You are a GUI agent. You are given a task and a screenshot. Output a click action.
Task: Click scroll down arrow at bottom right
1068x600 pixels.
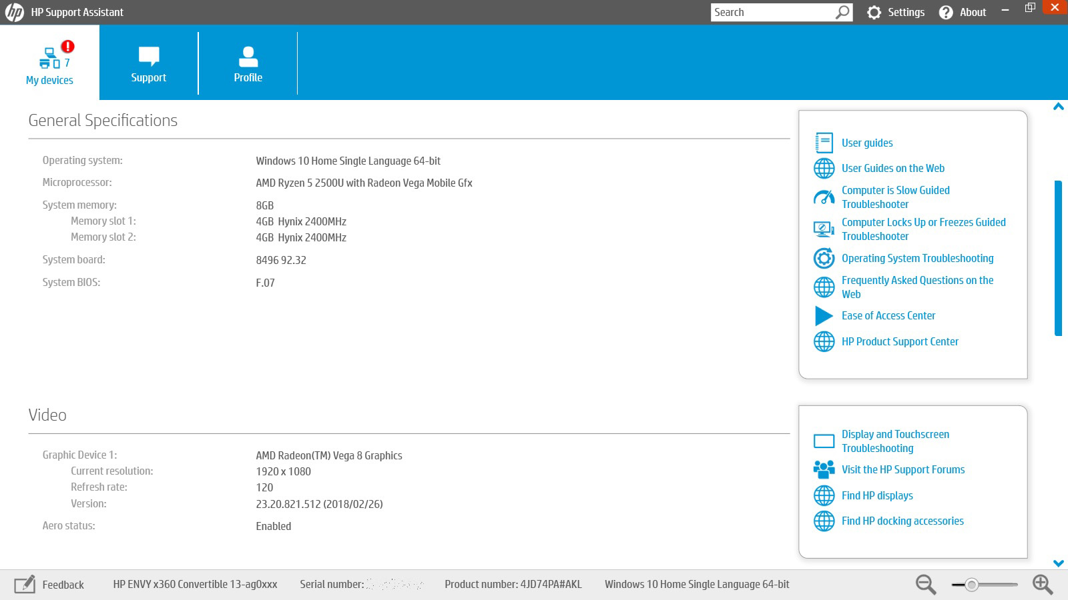(1058, 563)
